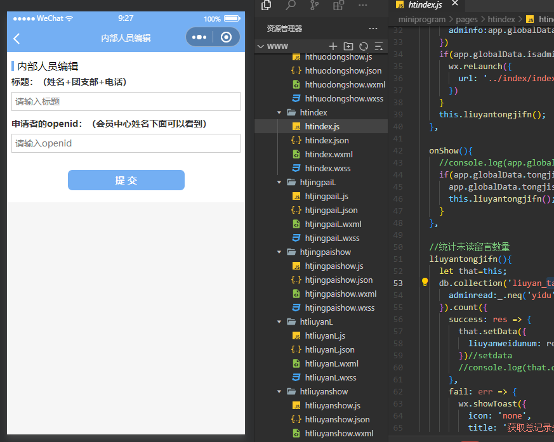Open htliuyanL.wxml file
Screen dimensions: 554x442
coord(321,363)
